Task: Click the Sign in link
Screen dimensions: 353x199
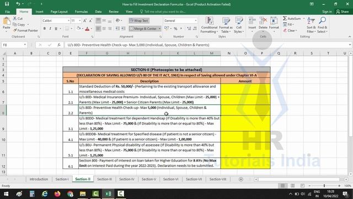Action: 327,12
